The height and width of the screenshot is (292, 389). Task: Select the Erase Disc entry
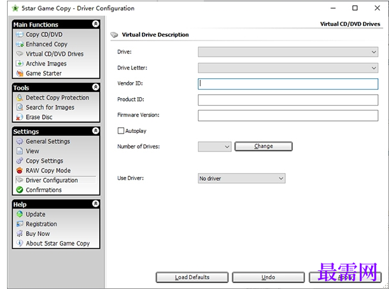39,117
